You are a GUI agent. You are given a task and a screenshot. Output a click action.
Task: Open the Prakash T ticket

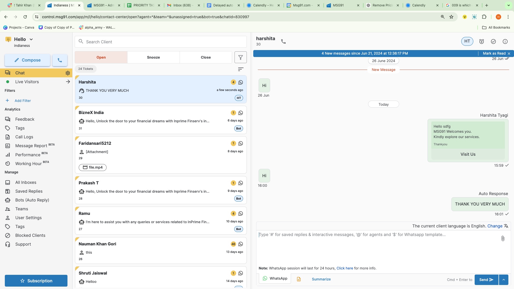(x=161, y=190)
